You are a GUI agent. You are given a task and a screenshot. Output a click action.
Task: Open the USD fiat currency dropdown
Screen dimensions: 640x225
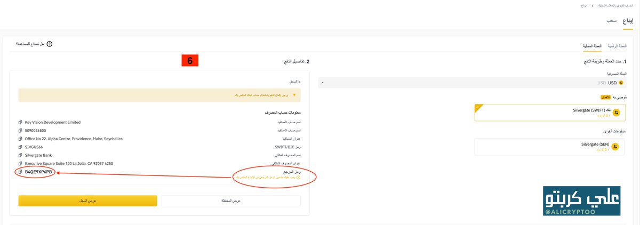[x=473, y=83]
